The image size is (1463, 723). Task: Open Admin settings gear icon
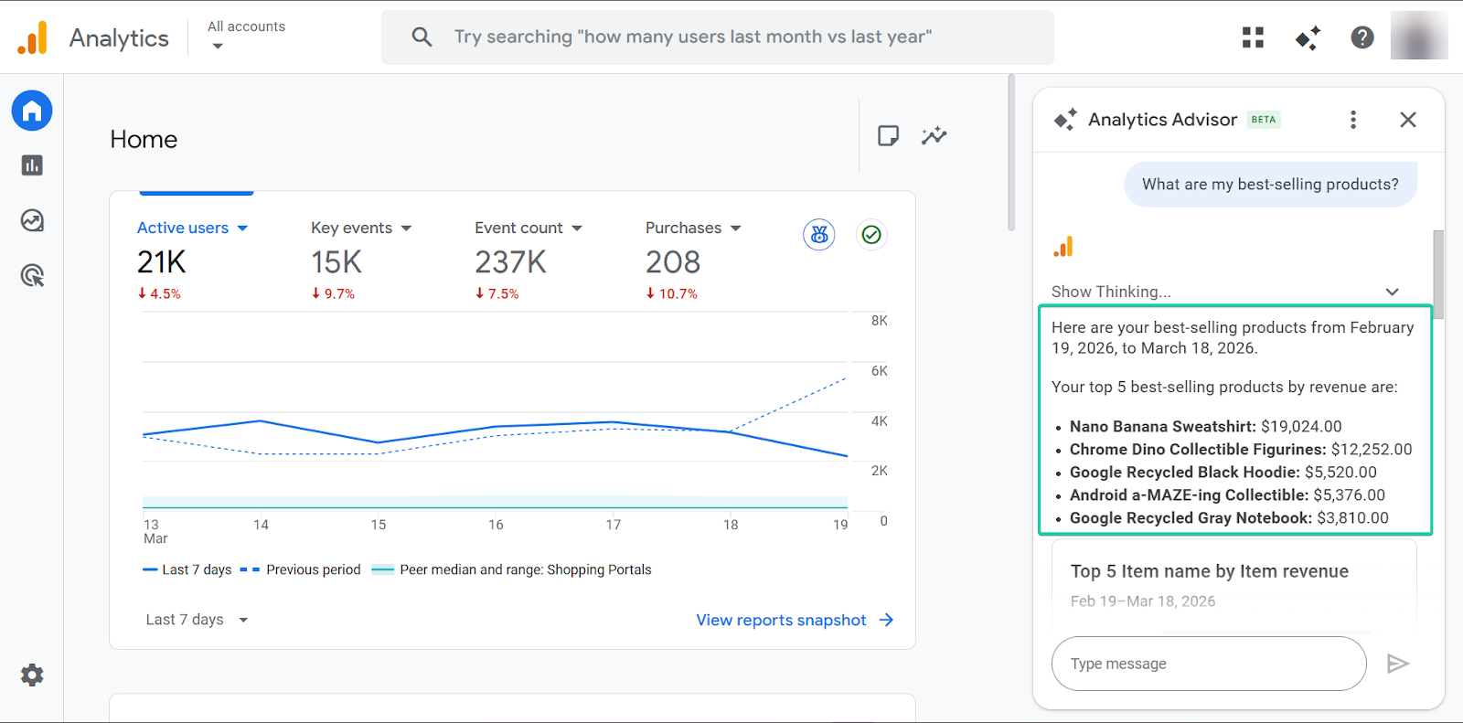pos(32,675)
